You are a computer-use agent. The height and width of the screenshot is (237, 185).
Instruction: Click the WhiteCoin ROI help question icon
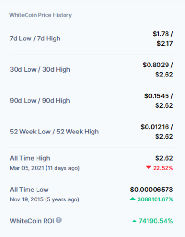tap(59, 220)
